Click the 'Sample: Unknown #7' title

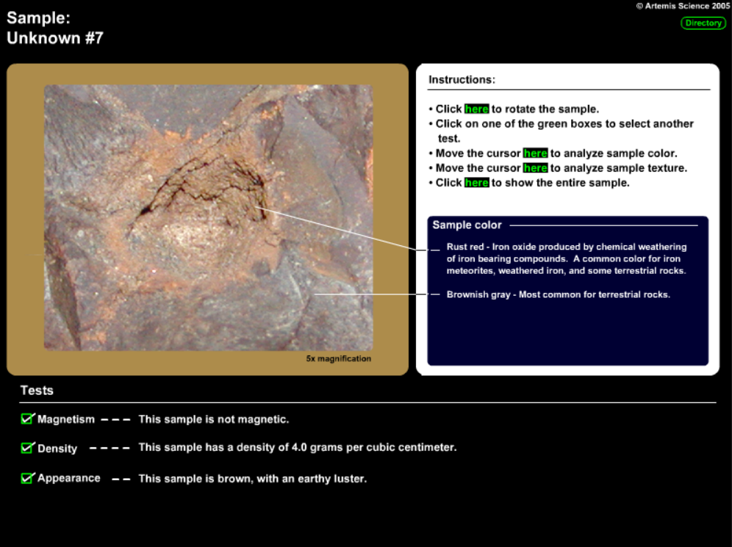click(x=55, y=29)
